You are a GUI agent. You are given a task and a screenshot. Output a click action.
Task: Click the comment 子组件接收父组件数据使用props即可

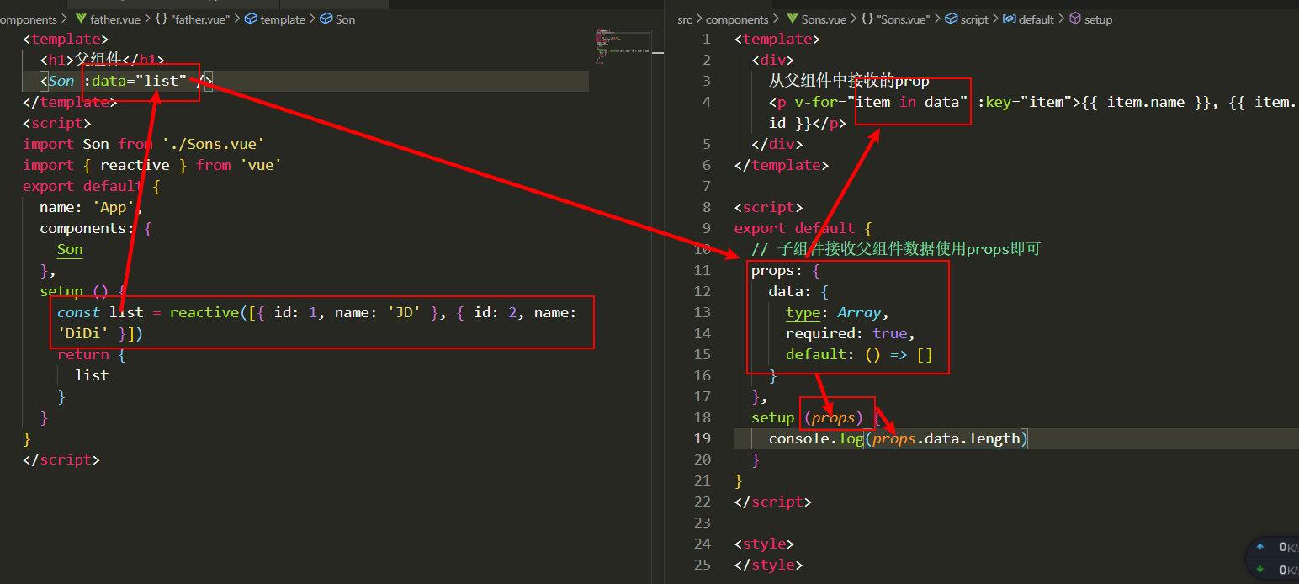[x=897, y=249]
